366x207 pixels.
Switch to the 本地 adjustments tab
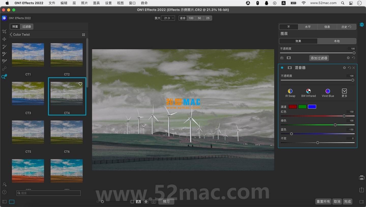coord(337,41)
